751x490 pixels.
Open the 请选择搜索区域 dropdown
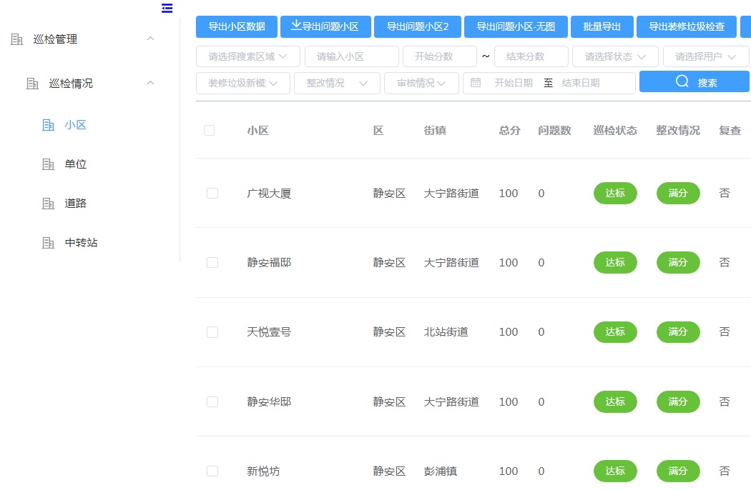point(248,56)
